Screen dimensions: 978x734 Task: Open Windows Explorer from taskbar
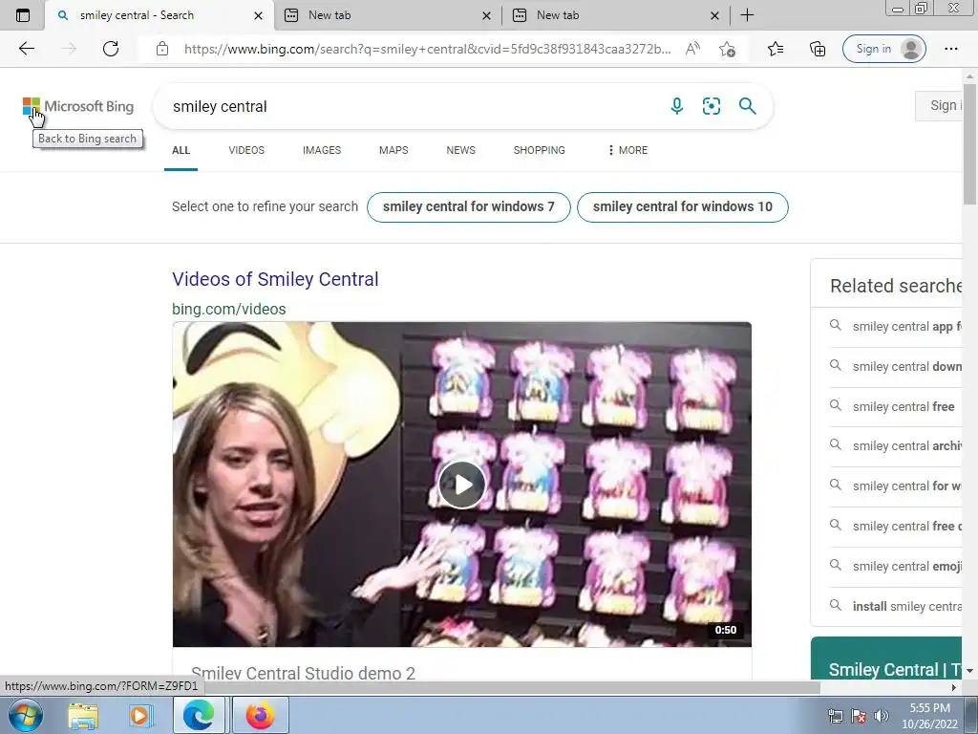pos(83,715)
